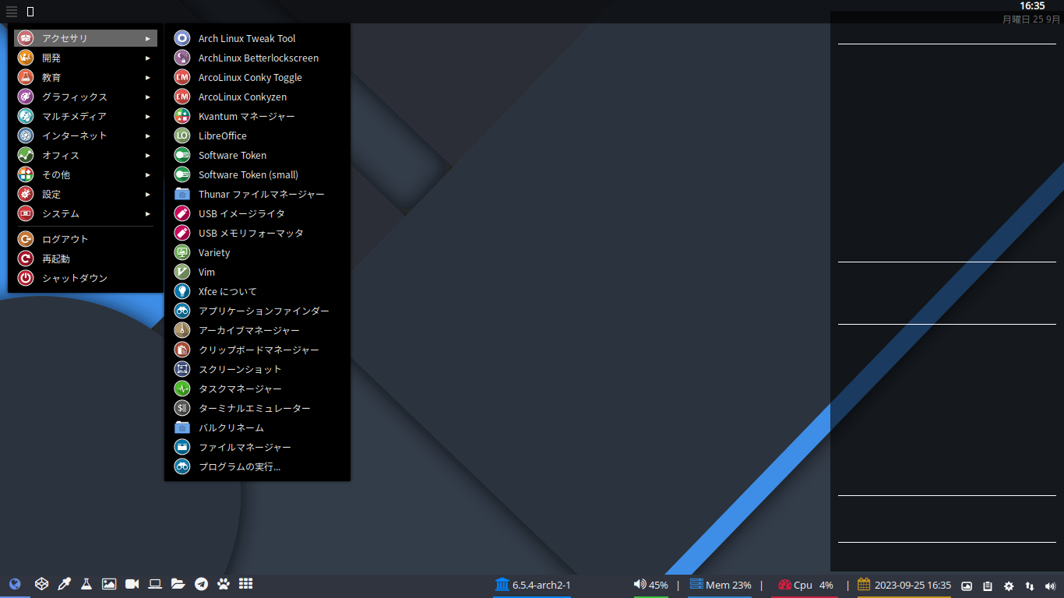Launch Arch Linux Tweak Tool icon
This screenshot has height=598, width=1064.
[182, 38]
